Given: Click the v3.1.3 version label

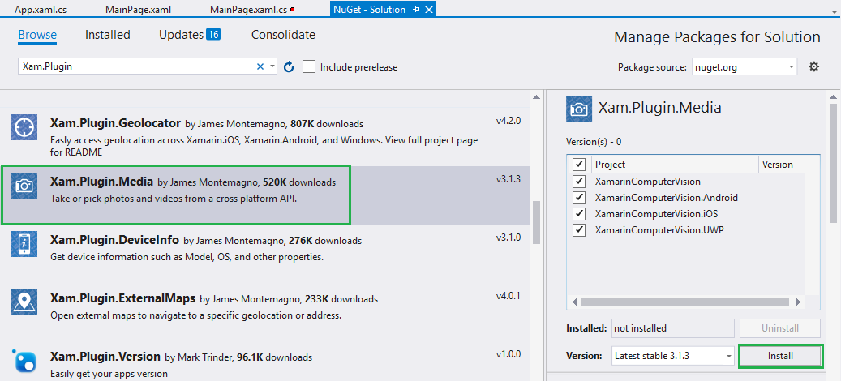Looking at the screenshot, I should point(508,179).
